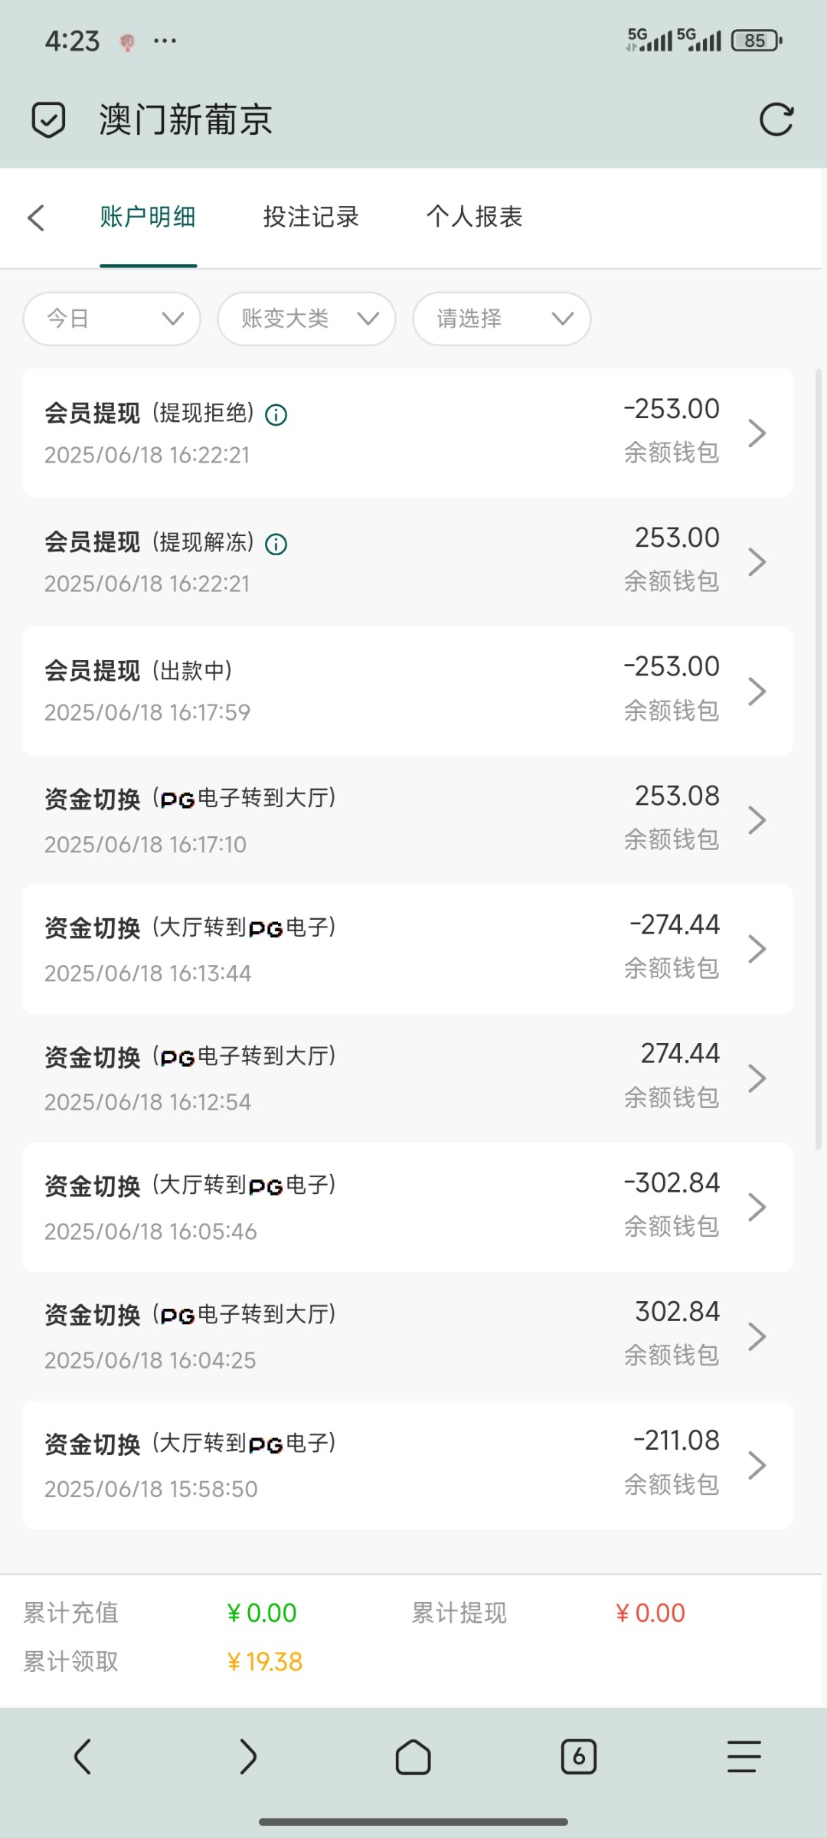
Task: Open the -211.08 大厅转到PG电子 record
Action: point(407,1465)
